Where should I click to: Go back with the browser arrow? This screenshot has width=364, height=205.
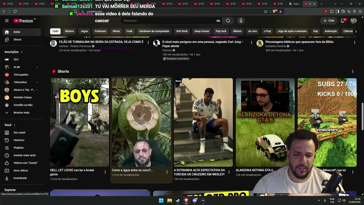pyautogui.click(x=4, y=11)
